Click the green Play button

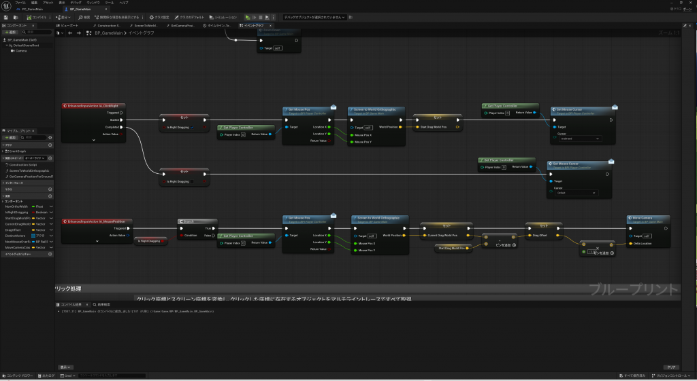pyautogui.click(x=248, y=17)
